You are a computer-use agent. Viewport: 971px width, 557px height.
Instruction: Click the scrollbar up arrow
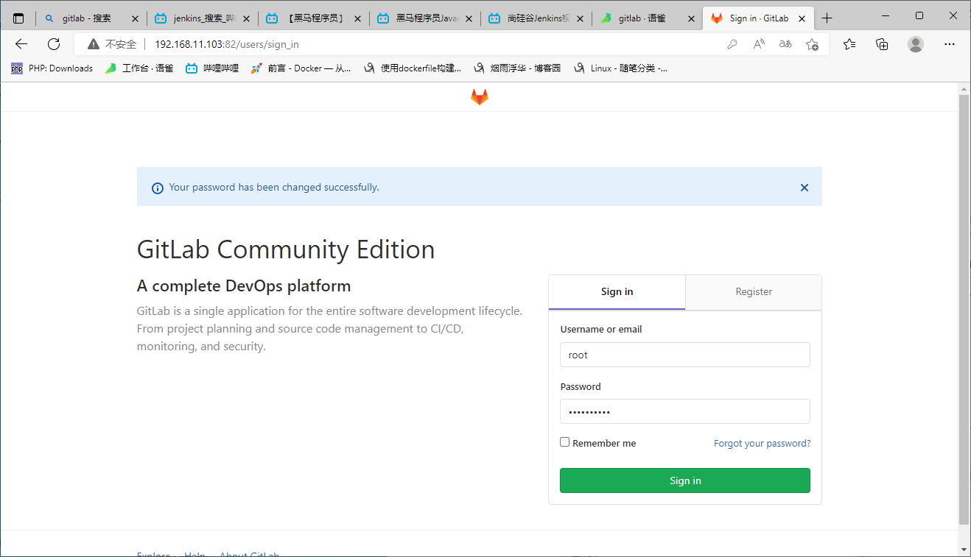(964, 88)
